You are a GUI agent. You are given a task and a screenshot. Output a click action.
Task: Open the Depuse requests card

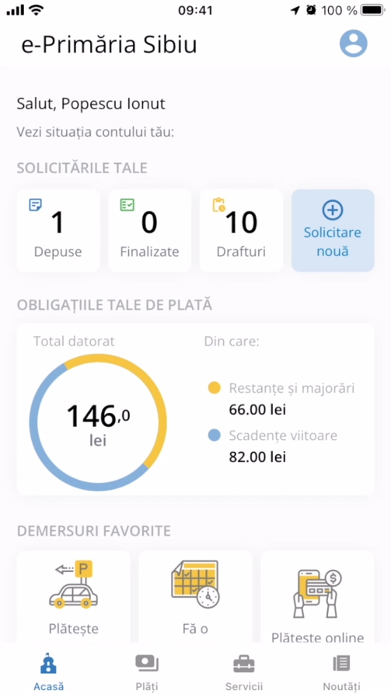click(59, 231)
